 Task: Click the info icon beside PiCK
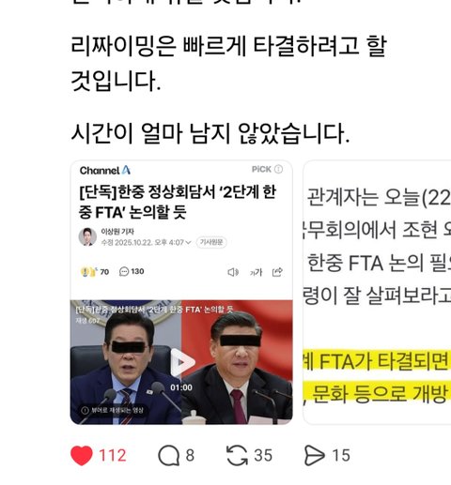tap(278, 169)
